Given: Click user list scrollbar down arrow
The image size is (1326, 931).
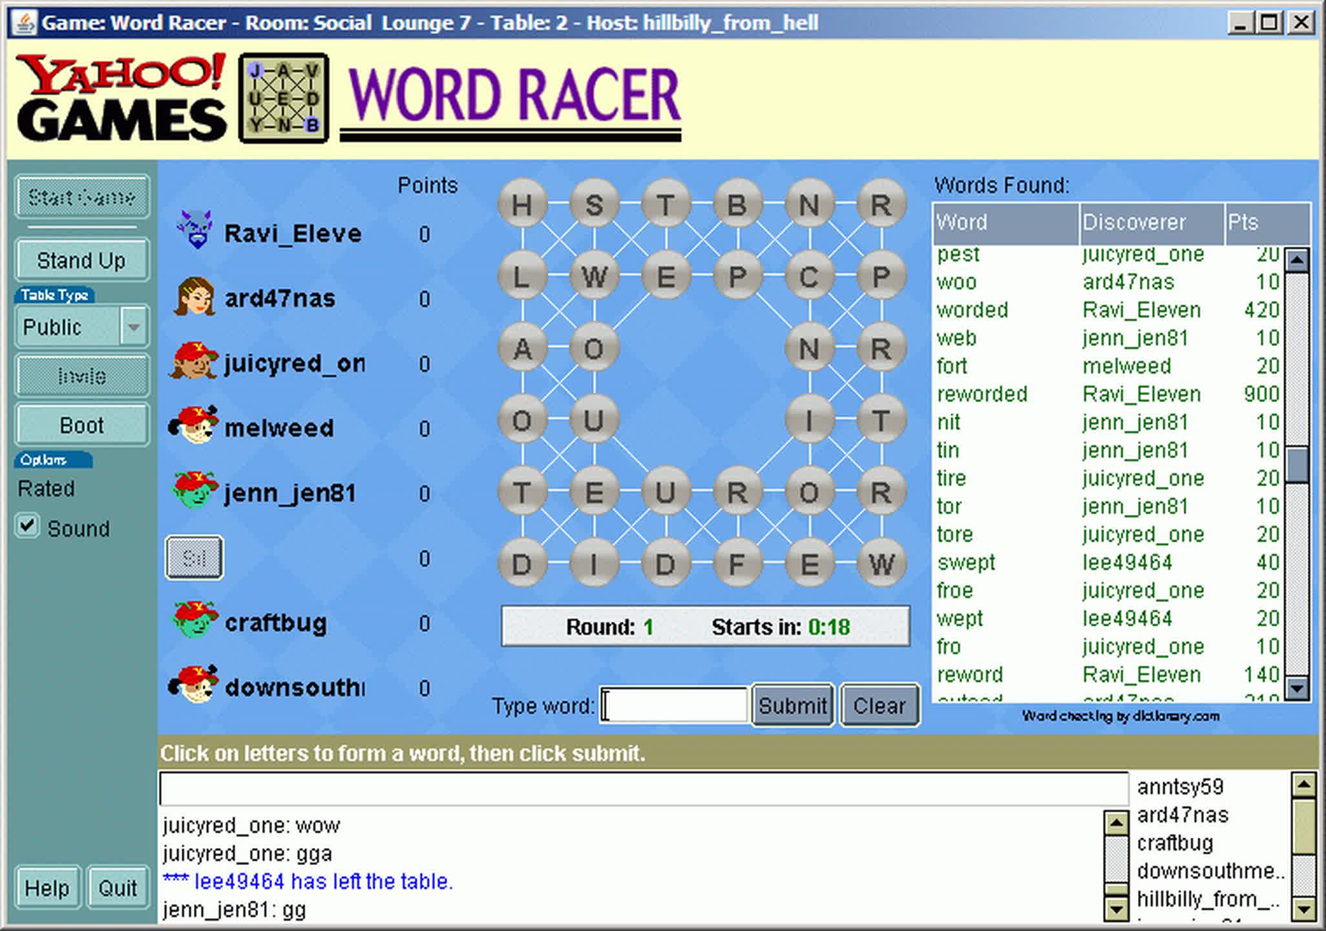Looking at the screenshot, I should pos(1304,909).
